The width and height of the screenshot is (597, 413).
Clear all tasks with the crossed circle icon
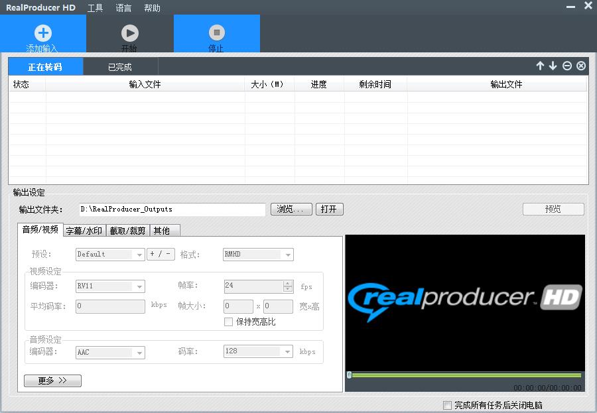[x=580, y=66]
